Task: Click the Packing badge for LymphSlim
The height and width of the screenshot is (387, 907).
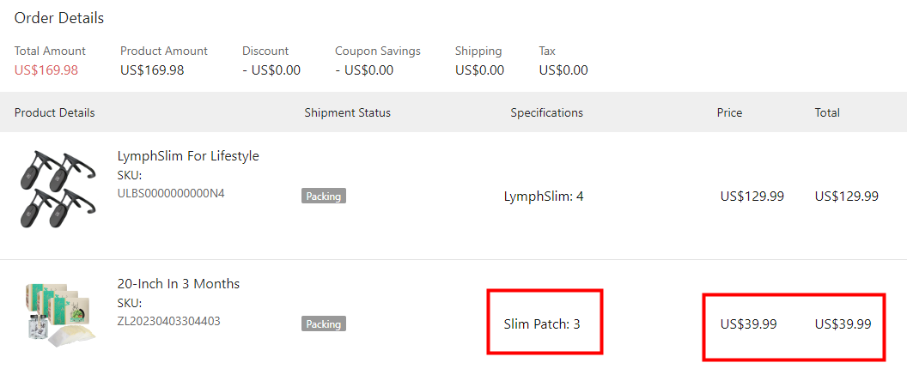Action: pos(324,197)
